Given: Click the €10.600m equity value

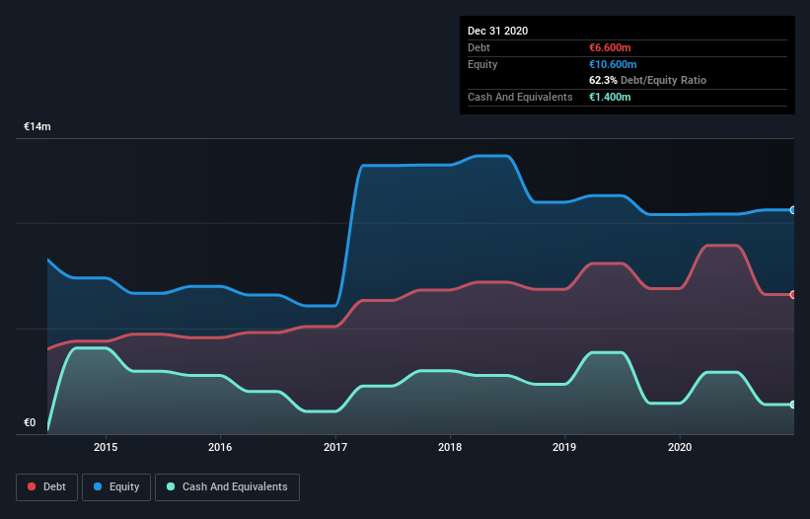Looking at the screenshot, I should point(613,64).
